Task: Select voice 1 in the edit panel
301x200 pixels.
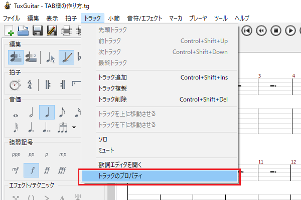Action: point(16,57)
